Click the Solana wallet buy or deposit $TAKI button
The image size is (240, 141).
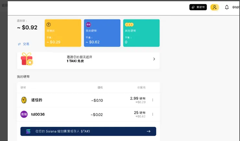(88, 131)
